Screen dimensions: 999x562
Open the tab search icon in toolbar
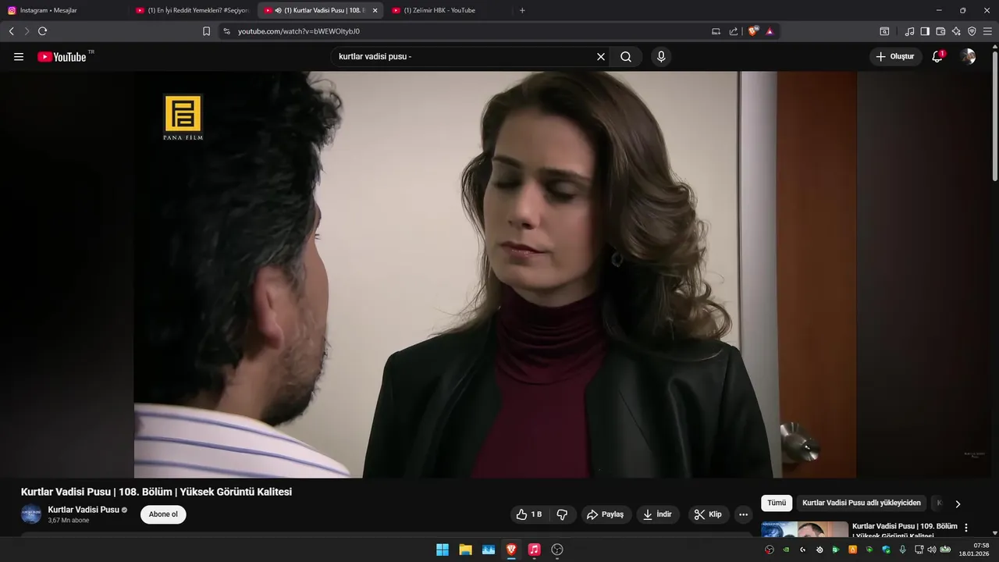[x=884, y=31]
